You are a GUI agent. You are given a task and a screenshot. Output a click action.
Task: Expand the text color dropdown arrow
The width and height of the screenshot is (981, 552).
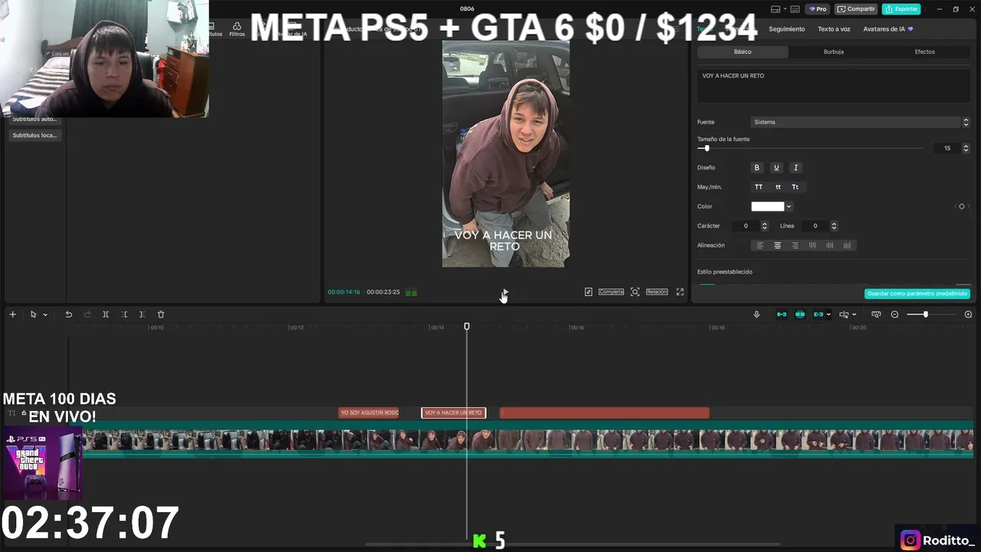[x=789, y=207]
